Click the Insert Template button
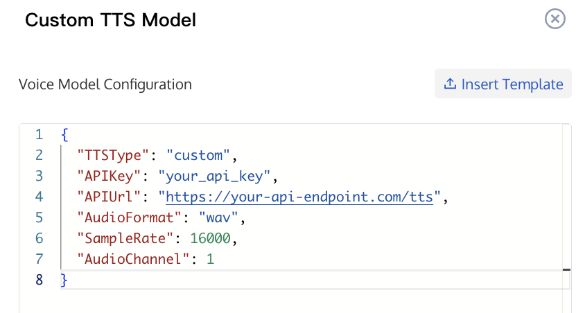The height and width of the screenshot is (313, 585). click(503, 84)
